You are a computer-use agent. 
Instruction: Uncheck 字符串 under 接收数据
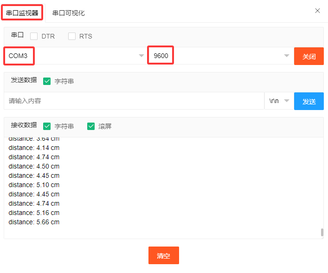pos(47,126)
